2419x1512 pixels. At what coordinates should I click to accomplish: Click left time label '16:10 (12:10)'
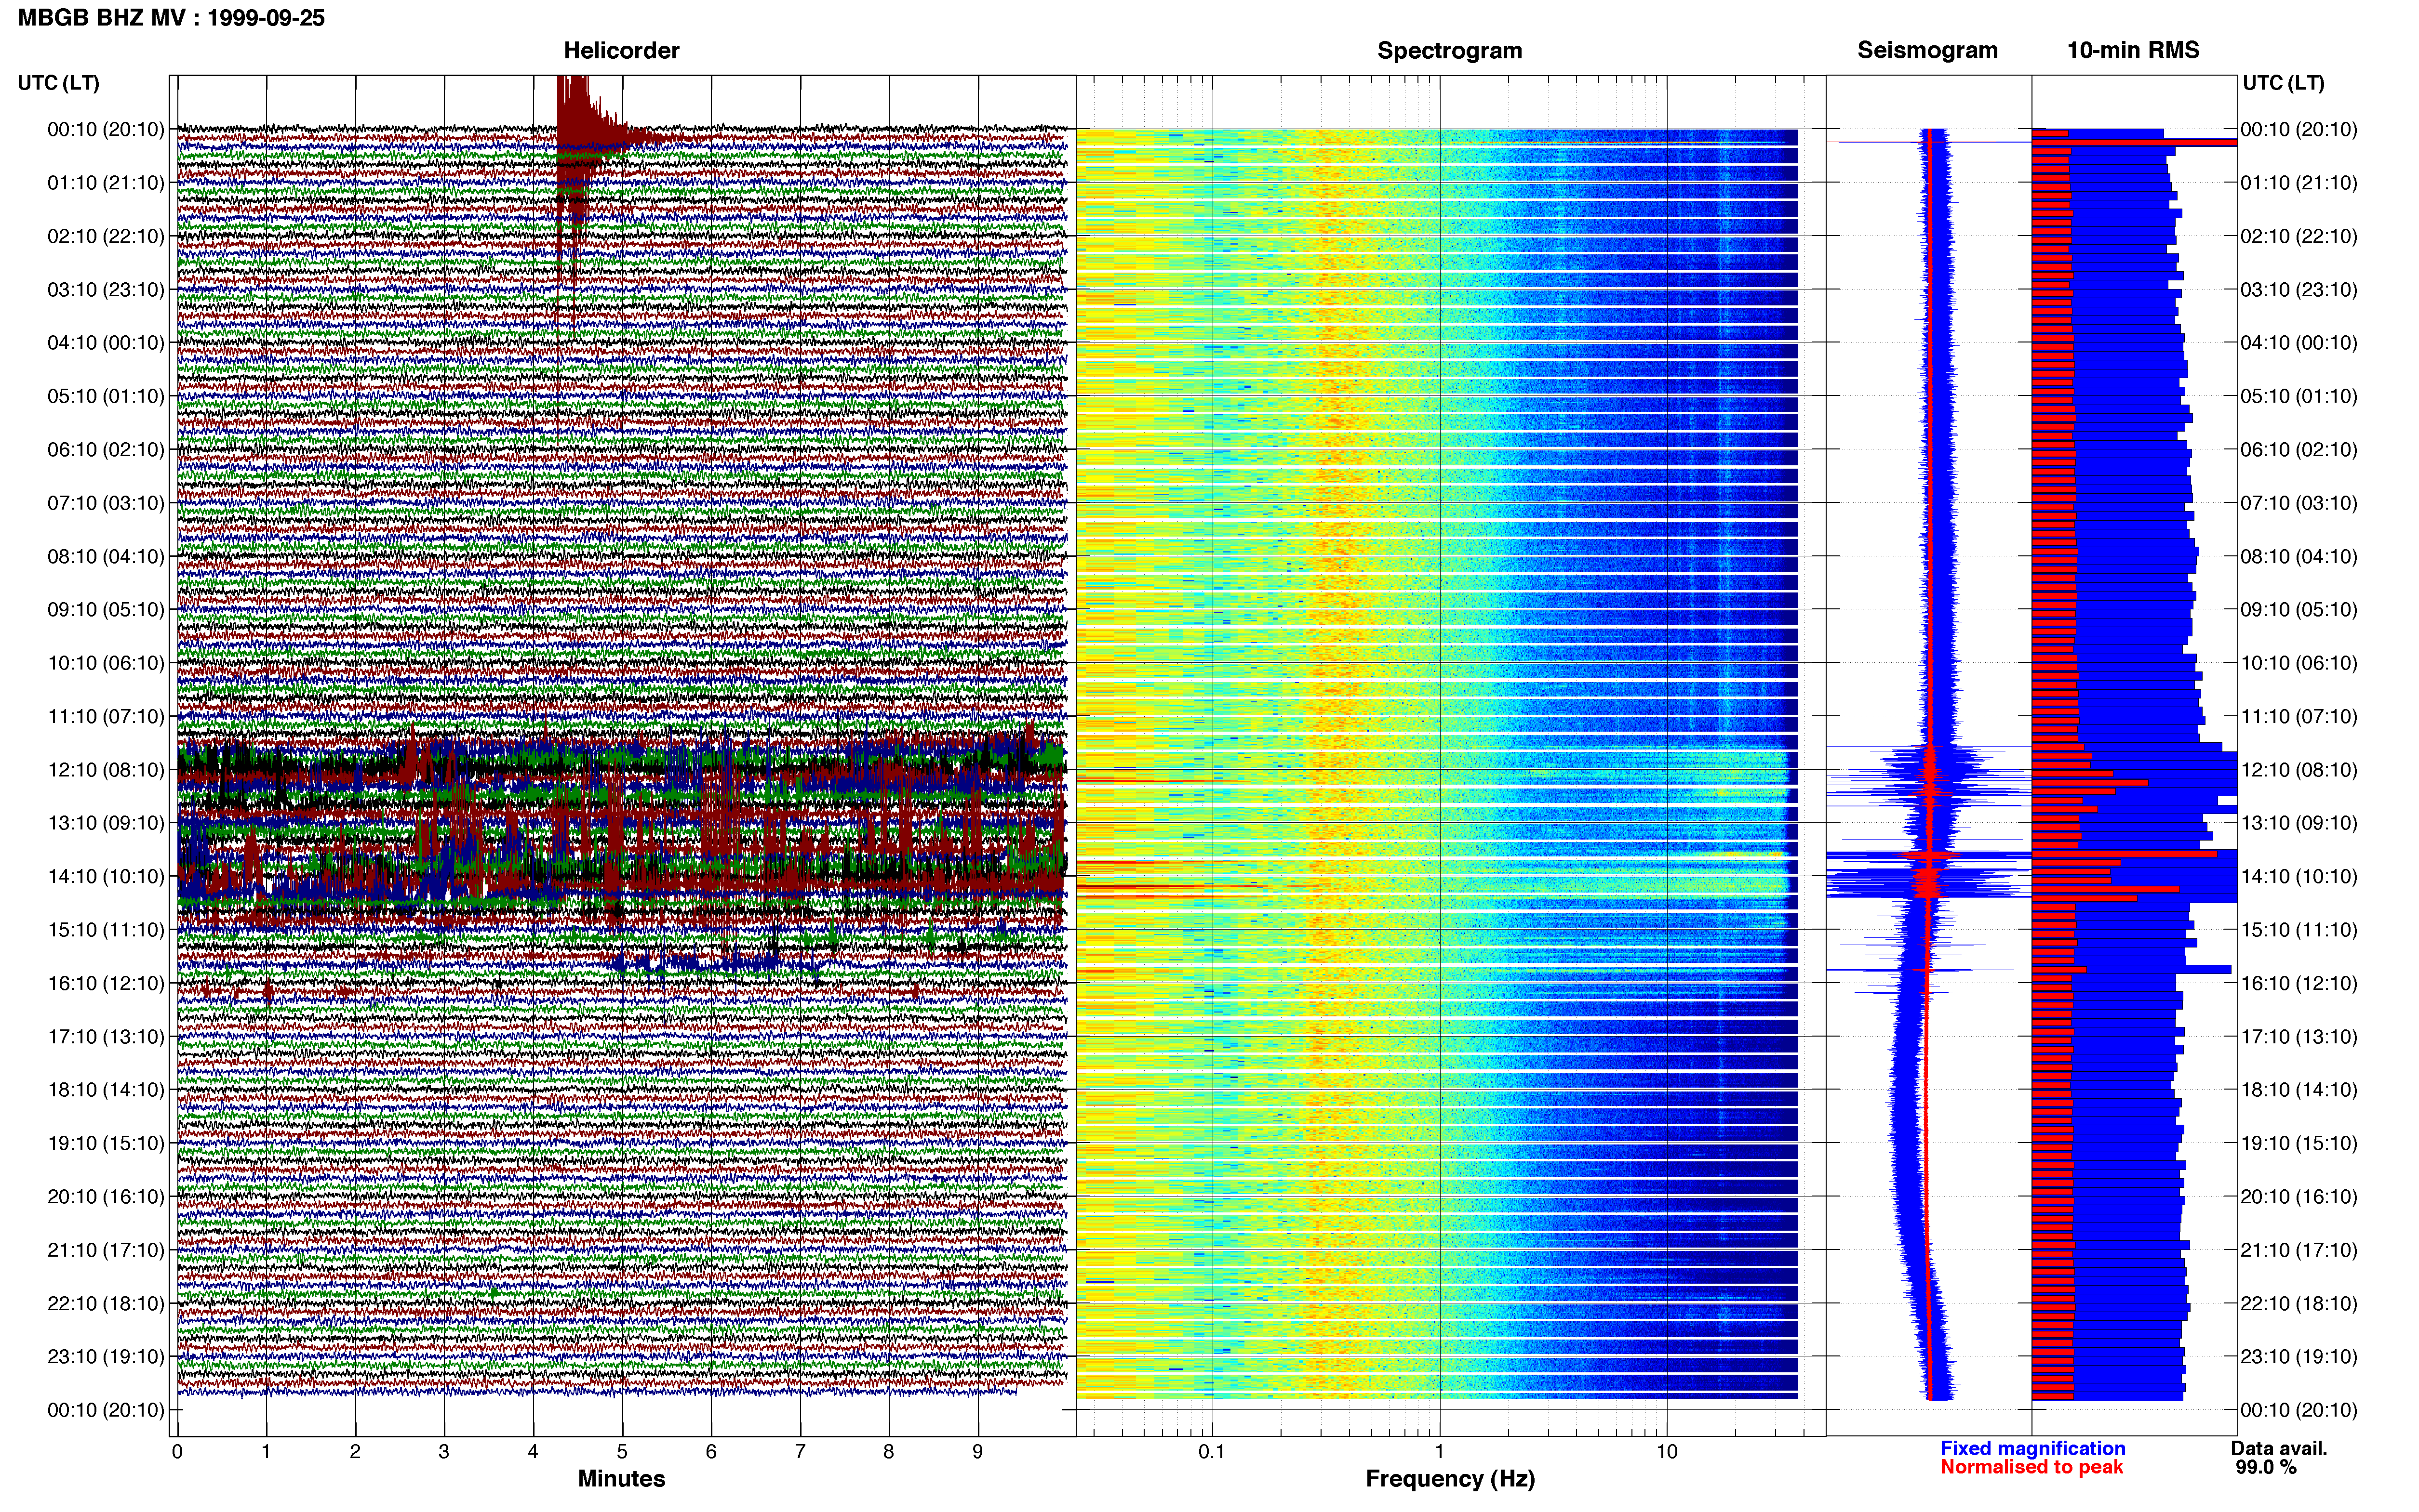tap(106, 983)
